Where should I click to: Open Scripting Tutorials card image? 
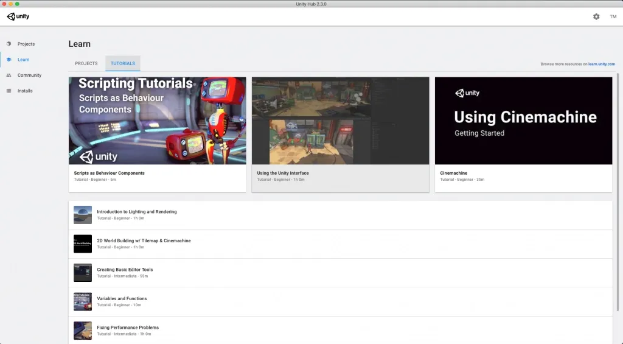[158, 121]
